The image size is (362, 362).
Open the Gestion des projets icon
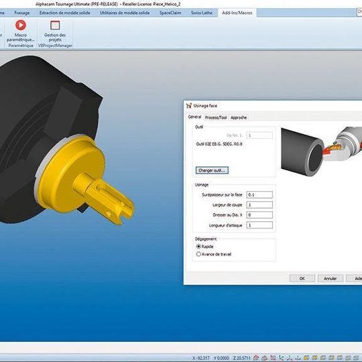point(55,25)
